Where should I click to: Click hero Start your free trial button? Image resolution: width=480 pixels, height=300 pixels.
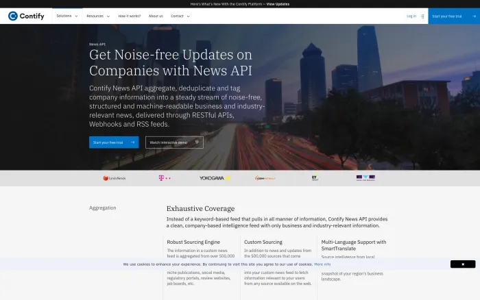tap(114, 142)
